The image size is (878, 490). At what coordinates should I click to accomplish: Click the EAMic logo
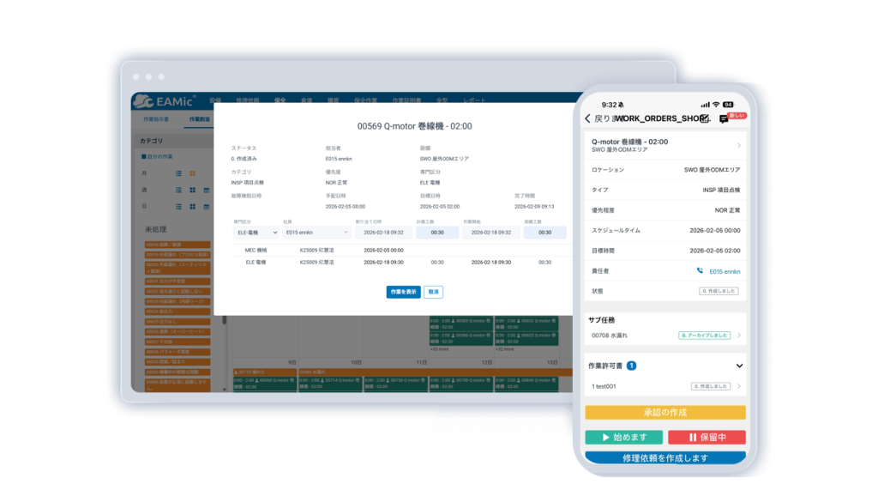click(x=165, y=101)
